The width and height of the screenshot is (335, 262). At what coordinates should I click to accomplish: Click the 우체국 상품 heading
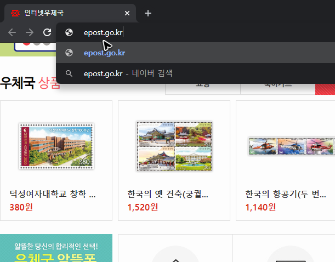30,83
